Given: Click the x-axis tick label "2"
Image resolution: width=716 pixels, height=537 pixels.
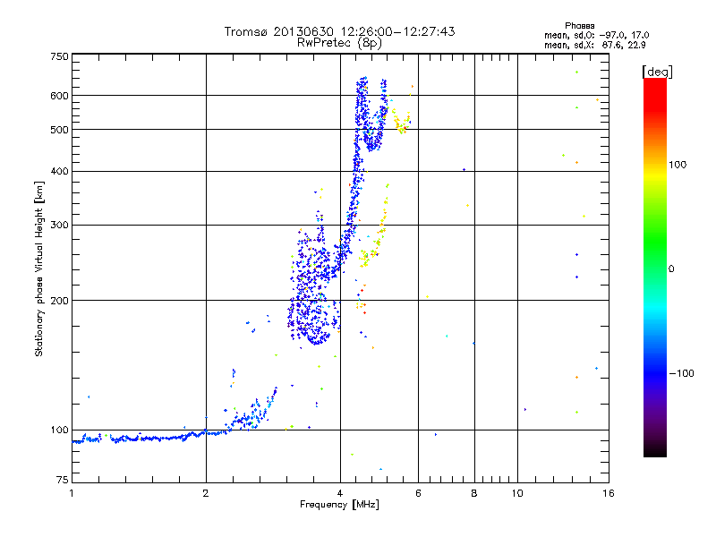Looking at the screenshot, I should pos(206,493).
